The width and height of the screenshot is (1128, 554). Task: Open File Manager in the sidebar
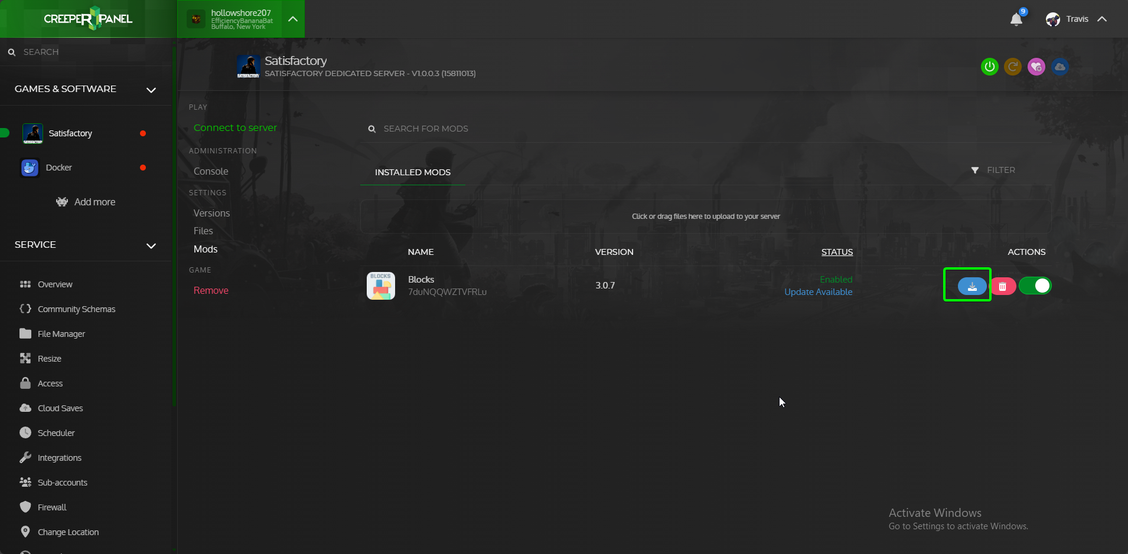pos(61,334)
